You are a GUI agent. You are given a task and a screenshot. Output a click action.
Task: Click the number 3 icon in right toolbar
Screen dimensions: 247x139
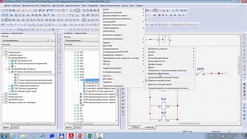(244, 95)
